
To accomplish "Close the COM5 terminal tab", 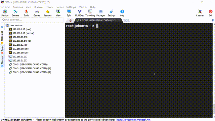I will click(119, 20).
